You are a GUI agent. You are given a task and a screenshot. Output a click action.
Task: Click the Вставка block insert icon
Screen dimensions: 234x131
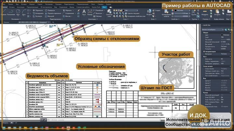point(148,12)
